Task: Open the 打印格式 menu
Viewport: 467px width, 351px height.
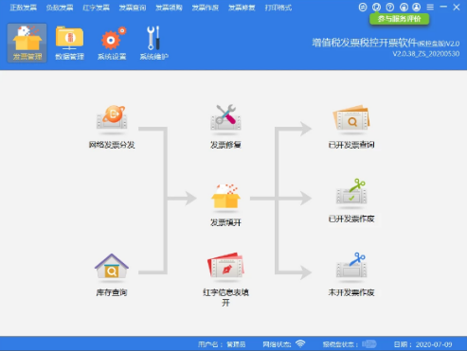Action: 278,8
